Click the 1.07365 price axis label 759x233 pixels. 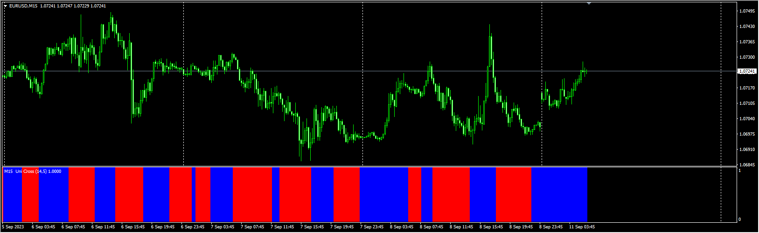pyautogui.click(x=748, y=42)
